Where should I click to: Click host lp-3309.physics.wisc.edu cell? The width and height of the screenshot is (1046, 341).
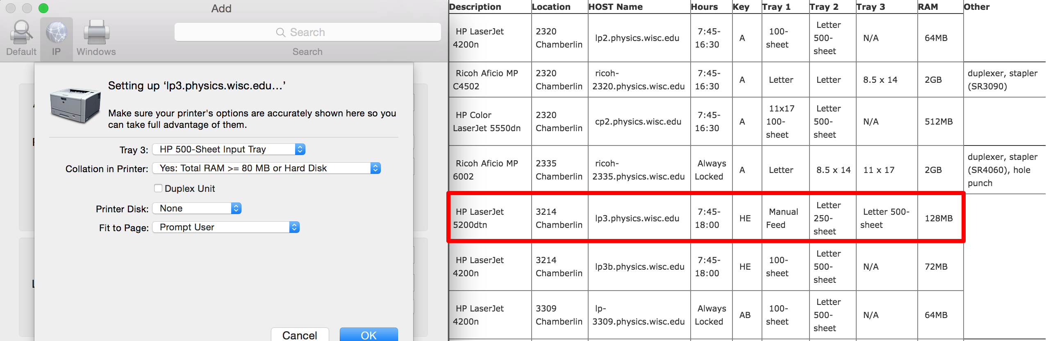[639, 315]
